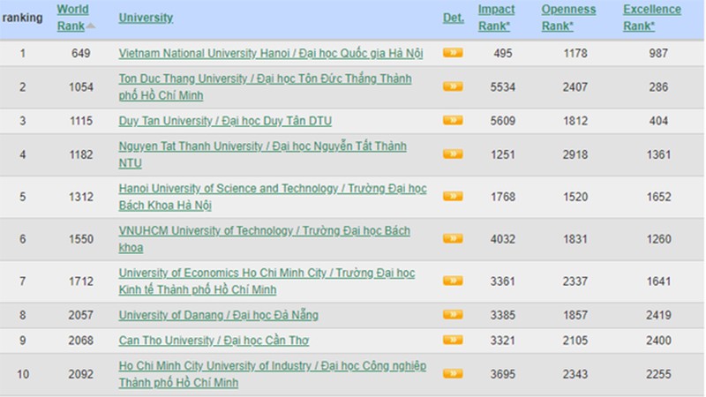Viewport: 706px width, 397px height.
Task: Click details icon for VNUHCM University of Technology
Action: coord(453,238)
